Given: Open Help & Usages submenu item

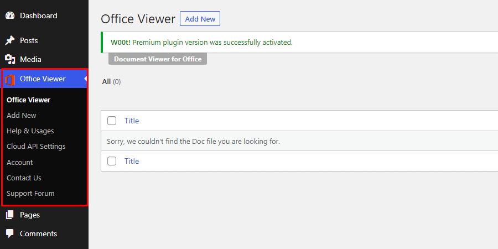Looking at the screenshot, I should (x=30, y=131).
